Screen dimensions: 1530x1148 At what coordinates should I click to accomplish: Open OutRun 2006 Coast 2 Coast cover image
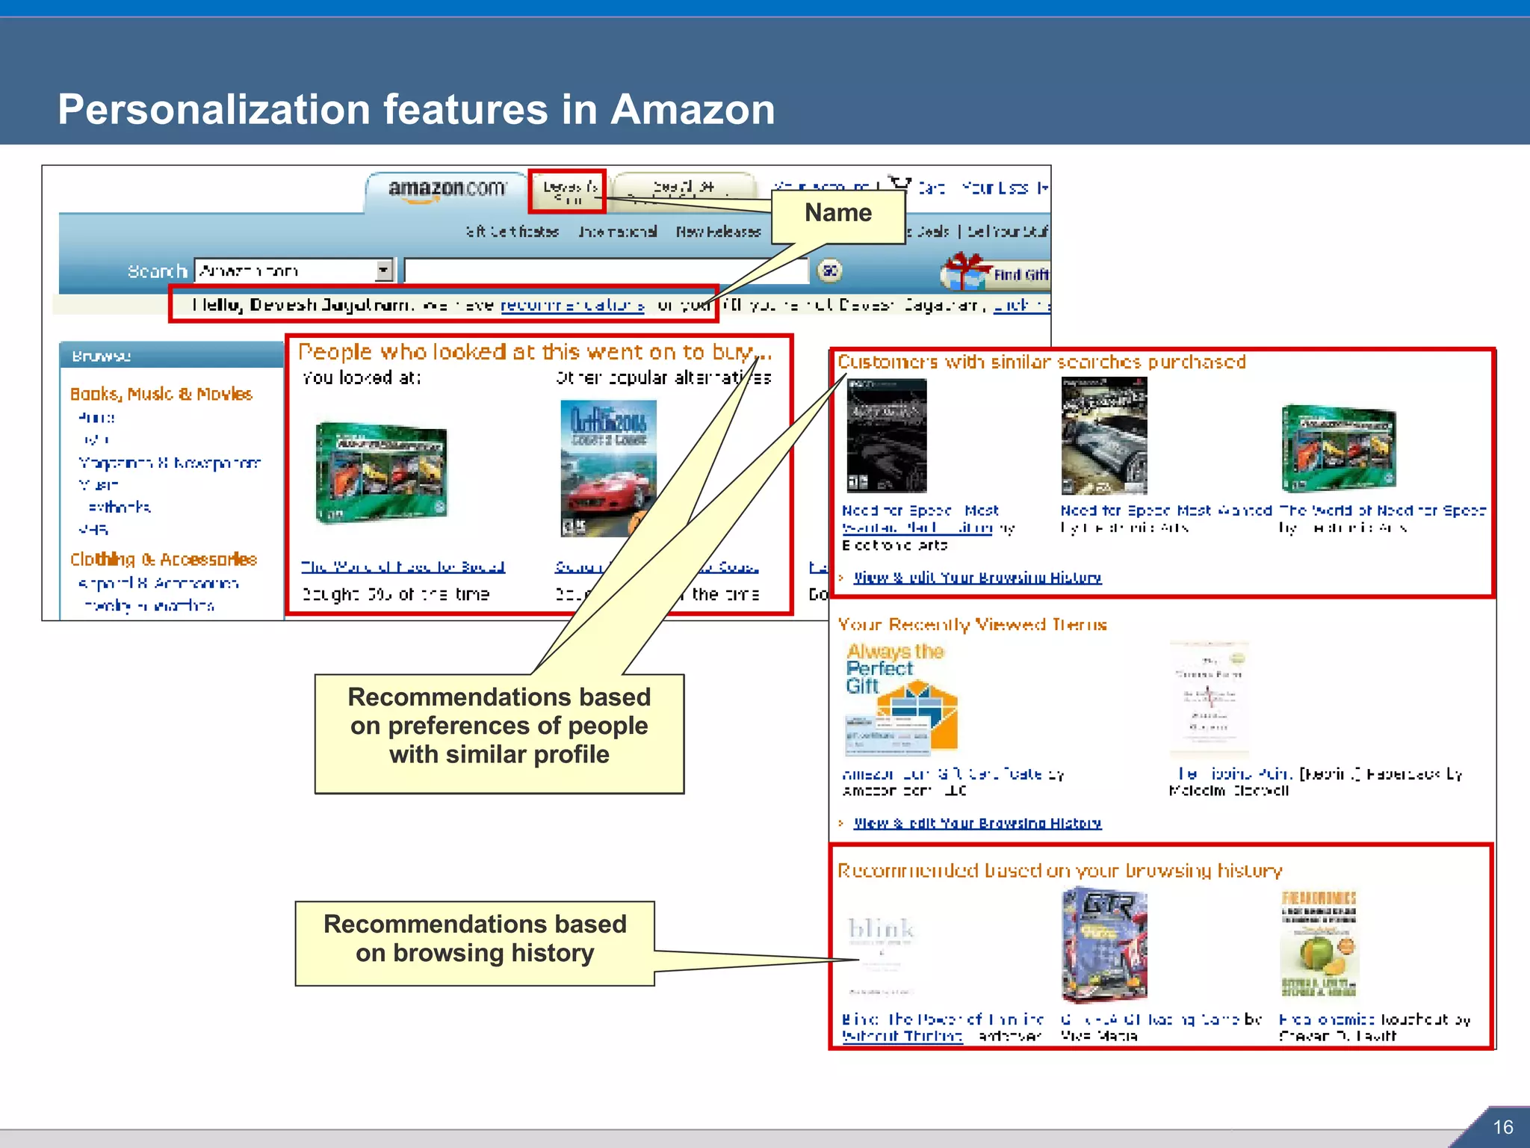click(608, 469)
